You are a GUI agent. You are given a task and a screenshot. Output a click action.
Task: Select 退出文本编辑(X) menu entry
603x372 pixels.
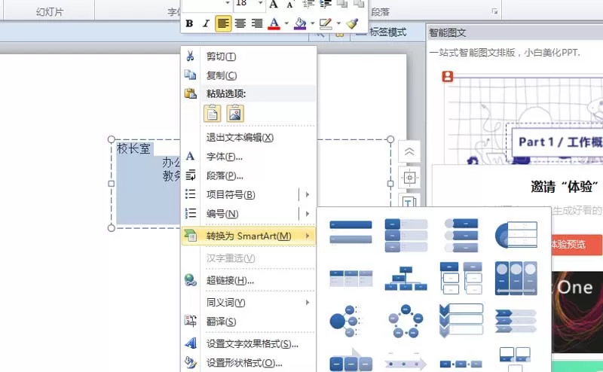(249, 138)
